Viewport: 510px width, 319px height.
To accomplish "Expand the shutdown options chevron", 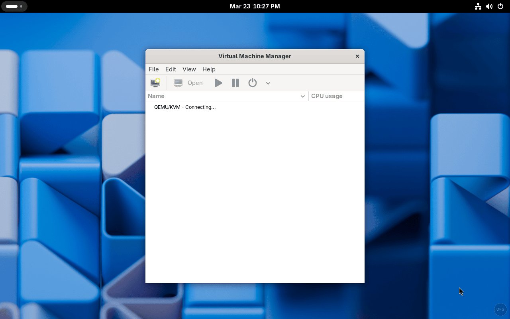I will pos(268,83).
